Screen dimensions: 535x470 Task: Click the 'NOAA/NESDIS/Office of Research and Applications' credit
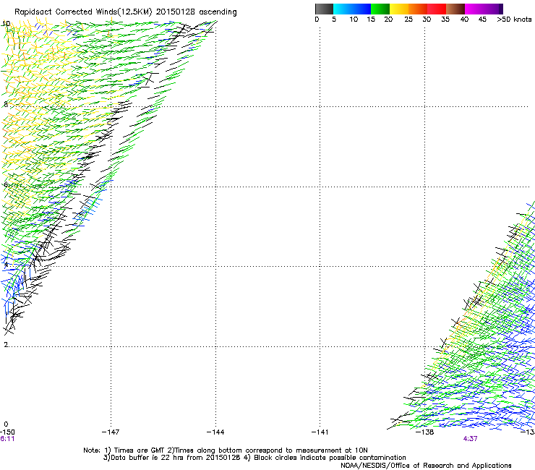click(426, 466)
